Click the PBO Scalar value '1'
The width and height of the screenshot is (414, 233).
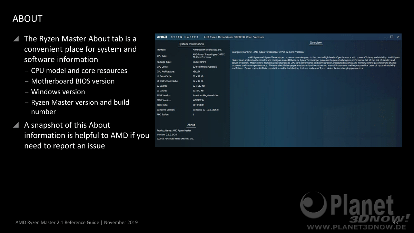pyautogui.click(x=193, y=115)
